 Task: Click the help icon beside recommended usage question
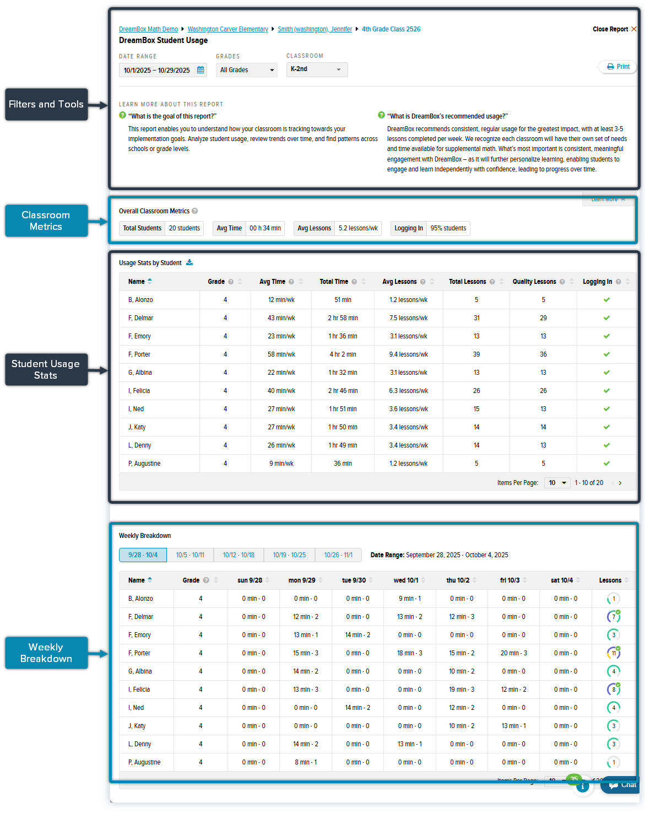381,115
